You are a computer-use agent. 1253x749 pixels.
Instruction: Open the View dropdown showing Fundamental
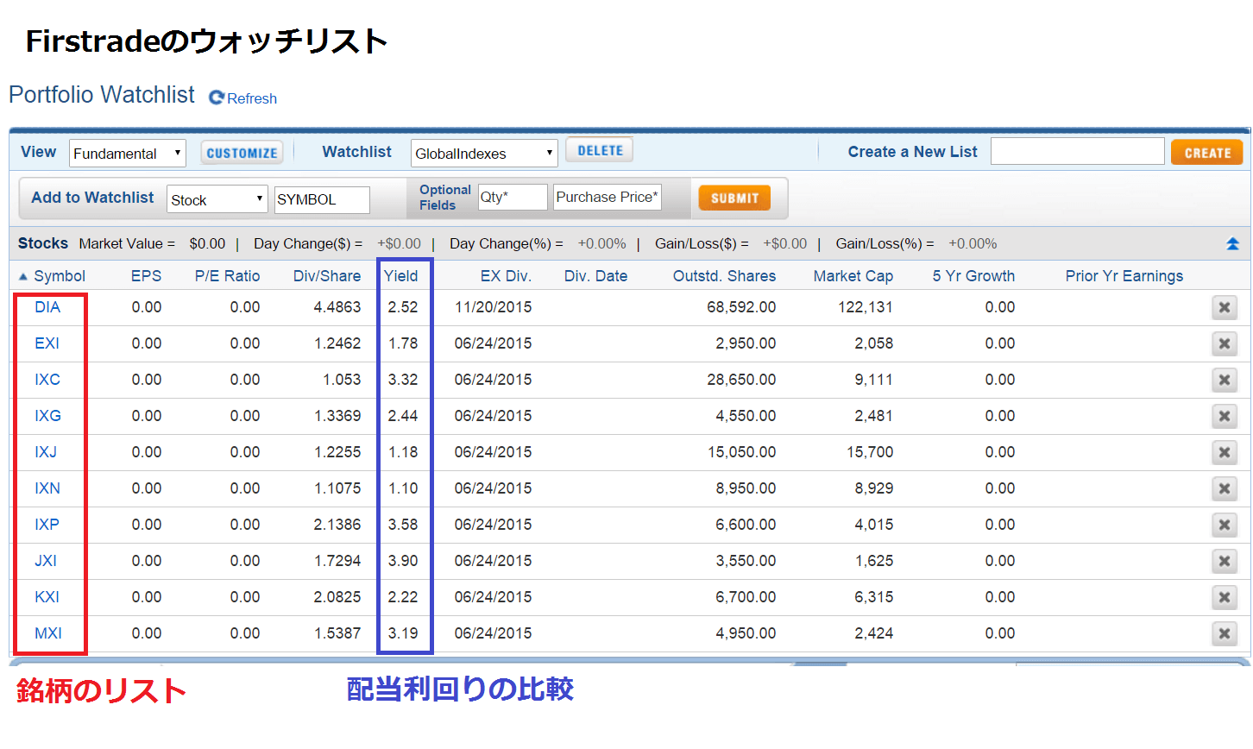[127, 153]
